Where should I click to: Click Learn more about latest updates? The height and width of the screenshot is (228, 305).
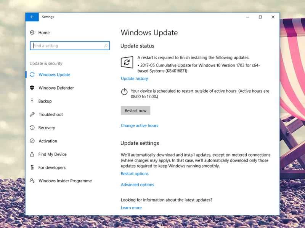[x=131, y=207]
